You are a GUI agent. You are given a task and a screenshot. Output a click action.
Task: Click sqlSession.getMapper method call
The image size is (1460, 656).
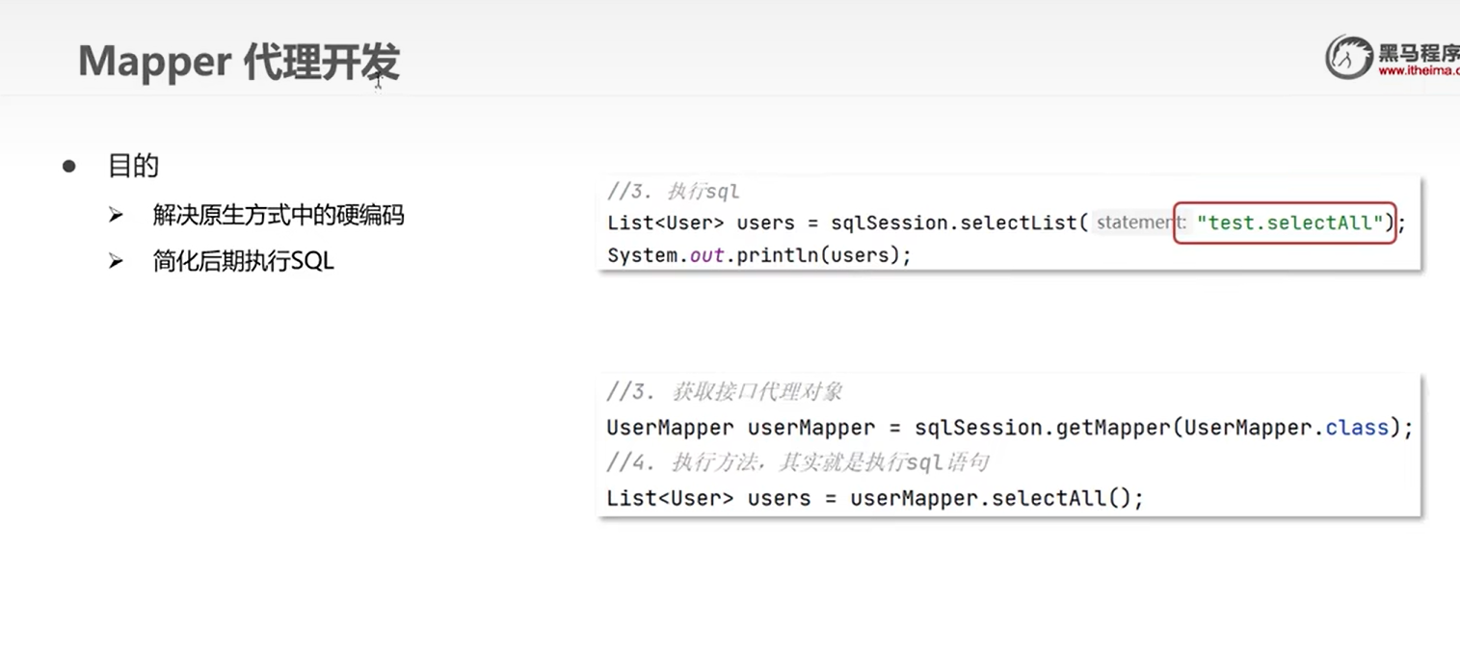pyautogui.click(x=1043, y=427)
